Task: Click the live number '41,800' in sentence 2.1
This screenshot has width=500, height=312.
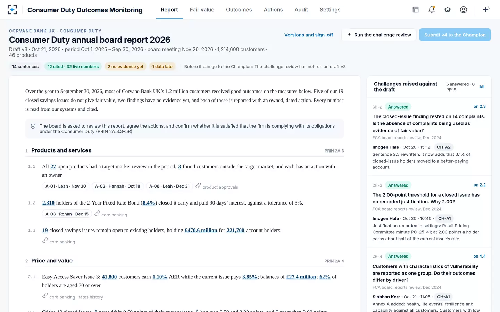Action: (x=109, y=277)
